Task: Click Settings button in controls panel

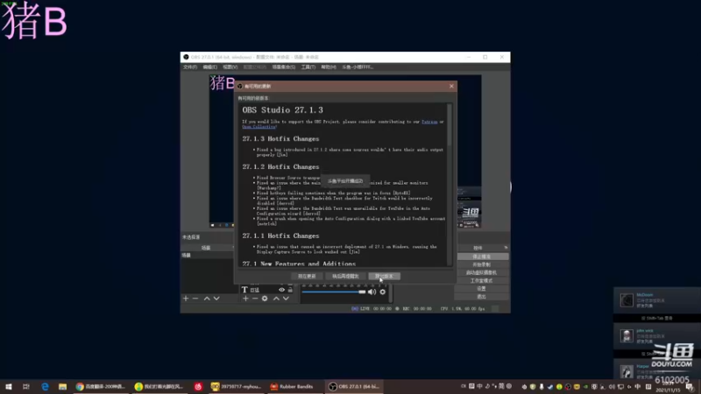Action: coord(481,289)
